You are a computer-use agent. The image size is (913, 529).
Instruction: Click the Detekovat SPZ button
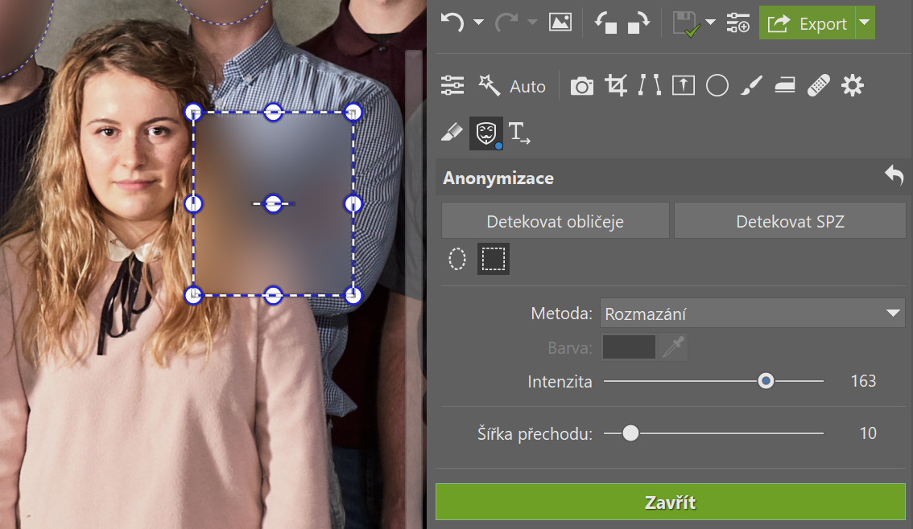[x=790, y=221]
